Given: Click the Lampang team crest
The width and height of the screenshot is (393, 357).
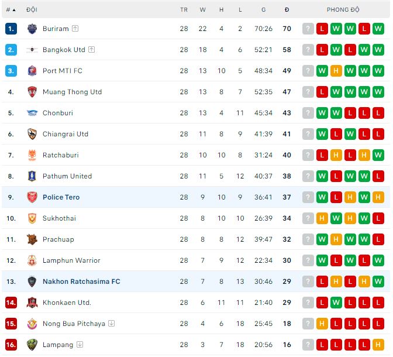Looking at the screenshot, I should tap(32, 345).
